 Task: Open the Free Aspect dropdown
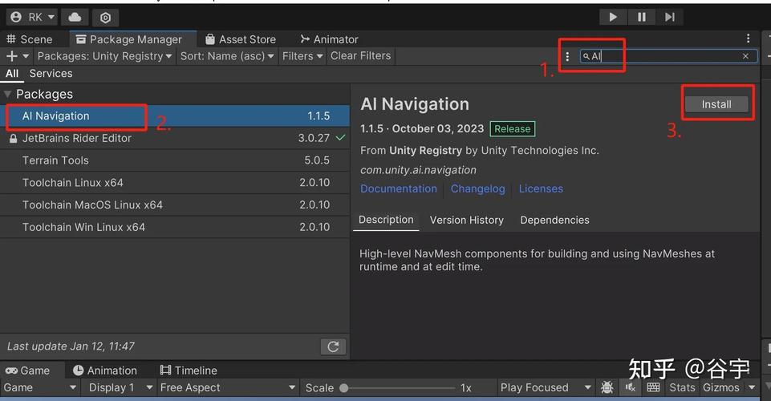point(228,387)
